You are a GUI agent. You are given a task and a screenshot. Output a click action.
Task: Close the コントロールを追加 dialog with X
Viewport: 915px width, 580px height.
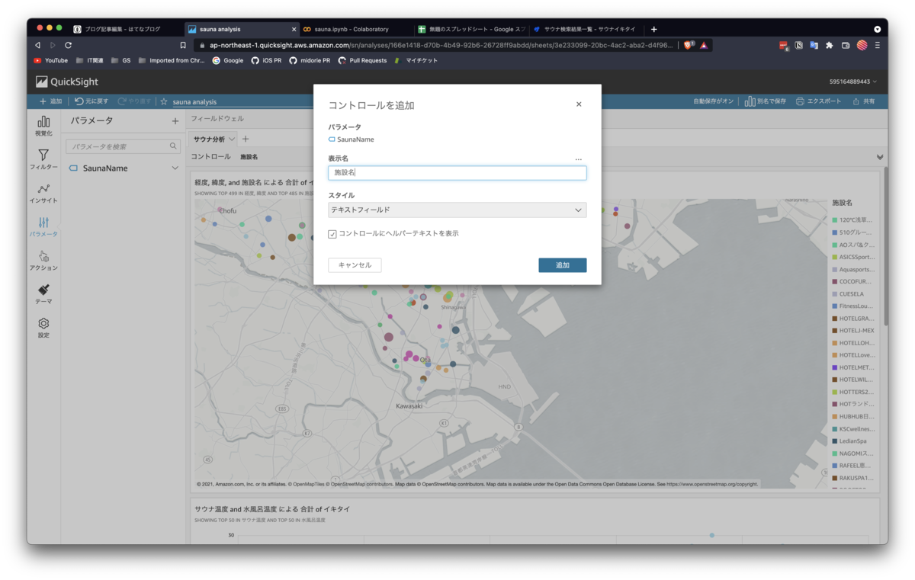point(579,104)
